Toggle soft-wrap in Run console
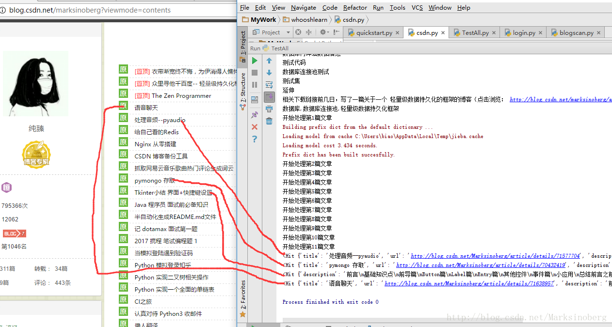Image resolution: width=612 pixels, height=327 pixels. click(269, 85)
